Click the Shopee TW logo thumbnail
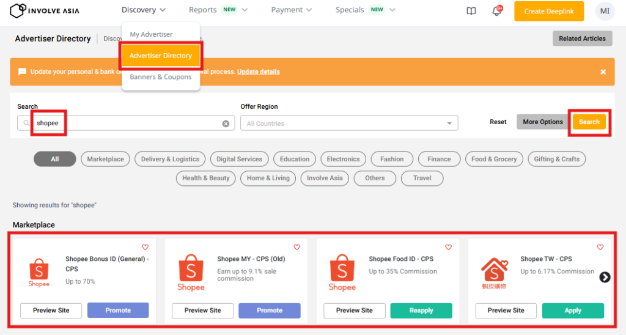Screen dimensions: 626x335 click(493, 273)
